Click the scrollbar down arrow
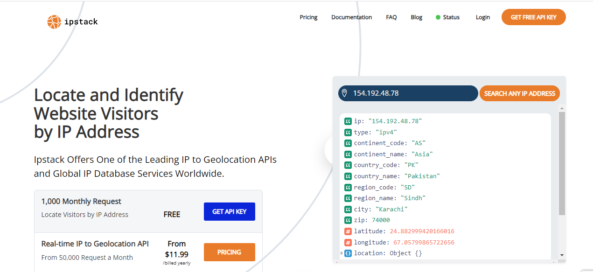The width and height of the screenshot is (593, 272). (x=562, y=255)
